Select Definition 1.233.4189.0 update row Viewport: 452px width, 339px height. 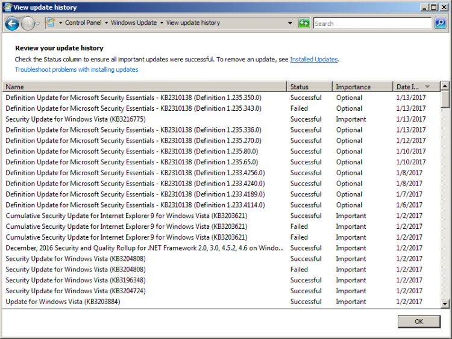click(x=221, y=194)
